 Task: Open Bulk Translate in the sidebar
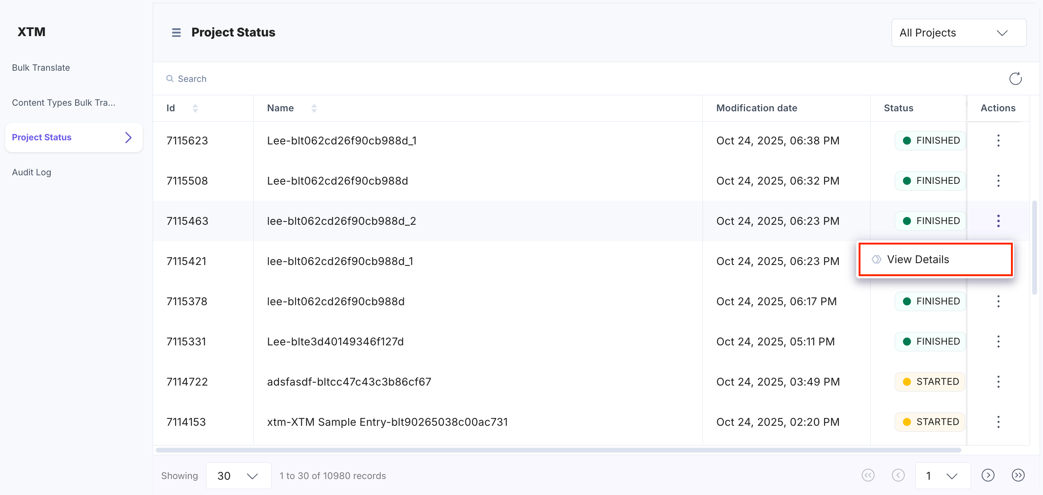[x=41, y=67]
